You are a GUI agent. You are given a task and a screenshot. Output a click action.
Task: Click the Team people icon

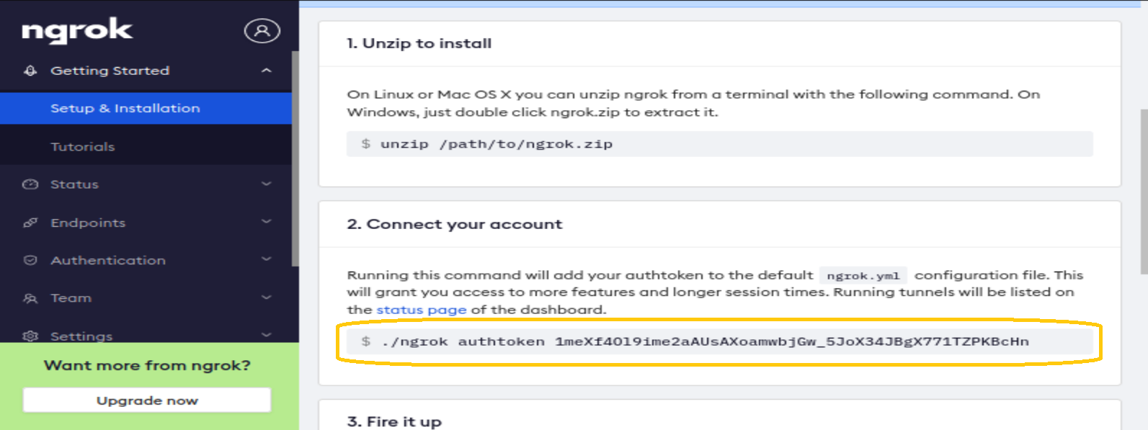30,298
